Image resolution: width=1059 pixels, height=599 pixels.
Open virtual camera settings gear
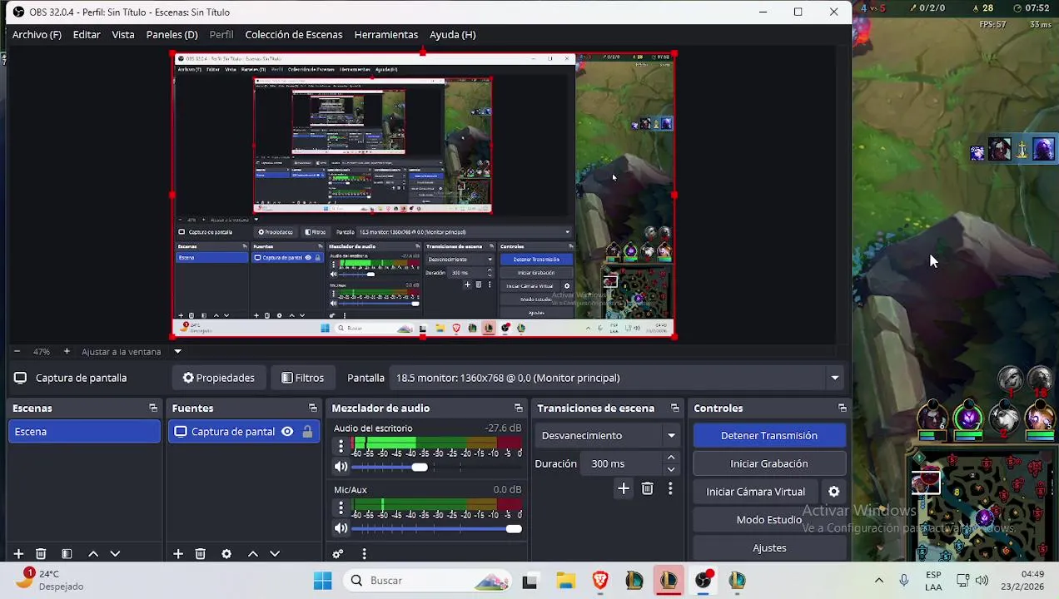pyautogui.click(x=833, y=492)
